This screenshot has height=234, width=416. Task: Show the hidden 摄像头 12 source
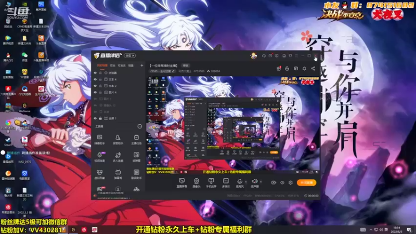point(95,106)
